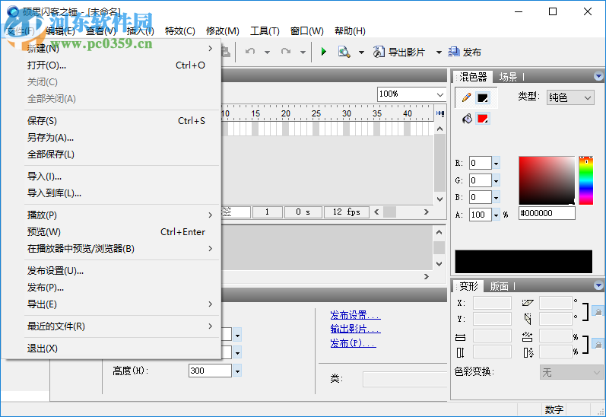Click the 导出影片 export movie icon
Viewport: 606px width, 417px height.
tap(379, 52)
